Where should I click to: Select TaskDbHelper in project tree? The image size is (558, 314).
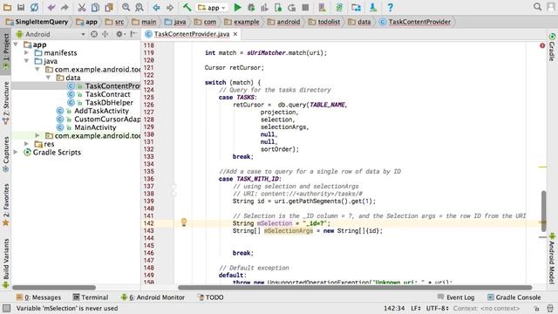click(109, 103)
